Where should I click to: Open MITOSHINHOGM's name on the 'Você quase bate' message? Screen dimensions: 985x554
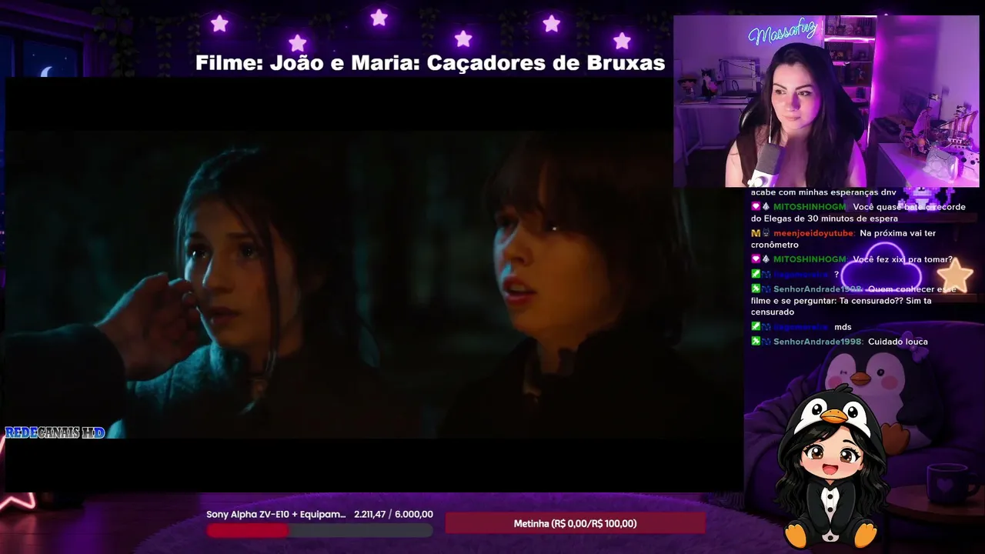pyautogui.click(x=810, y=207)
